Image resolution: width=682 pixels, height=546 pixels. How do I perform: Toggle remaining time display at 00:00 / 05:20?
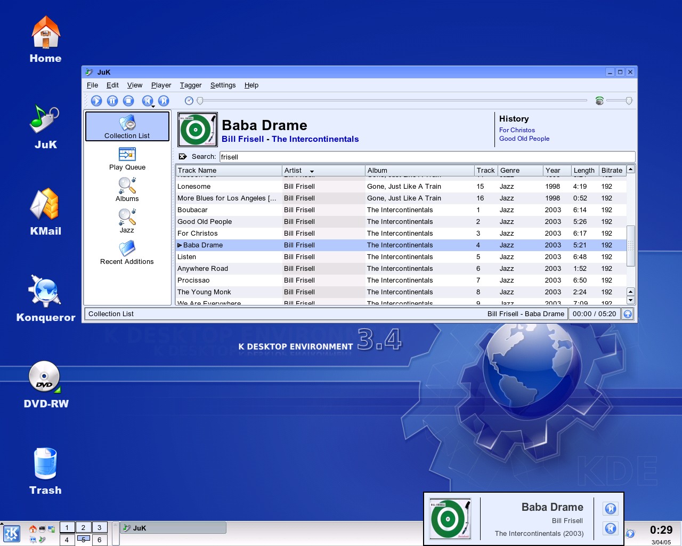[x=594, y=314]
